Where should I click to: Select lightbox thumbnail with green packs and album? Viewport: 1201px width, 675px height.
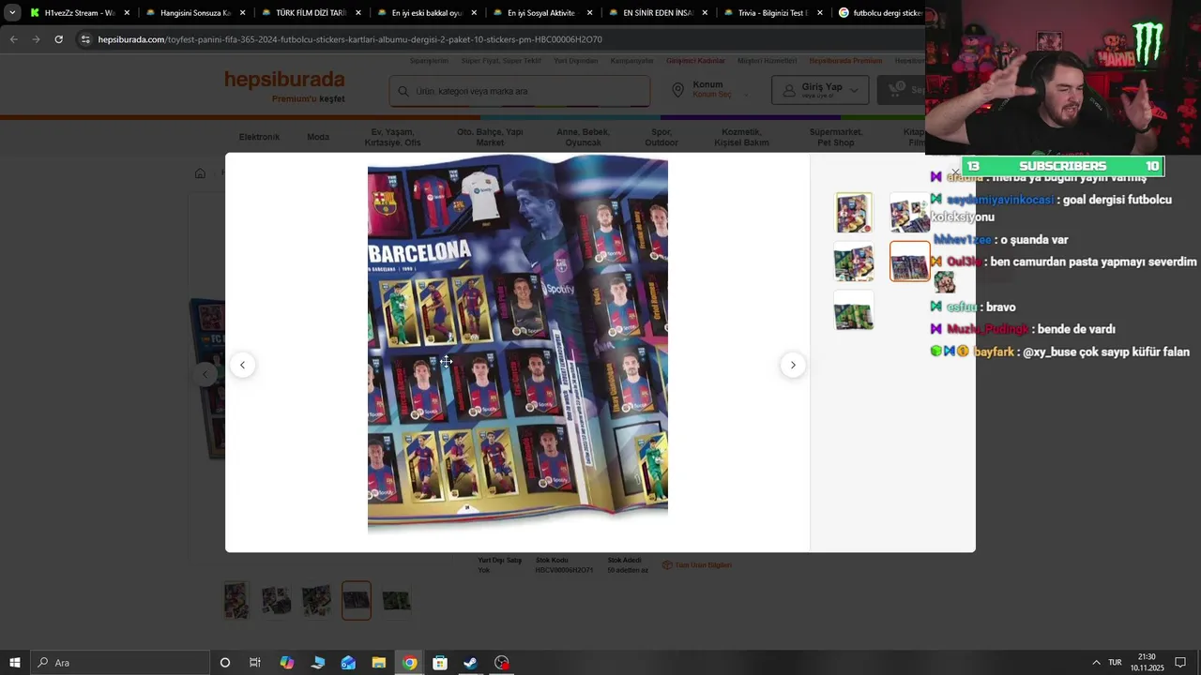pos(854,262)
